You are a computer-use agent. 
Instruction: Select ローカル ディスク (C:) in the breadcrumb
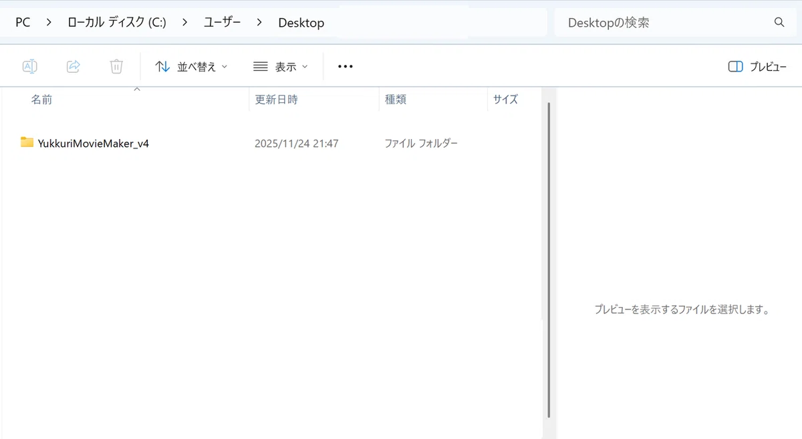coord(117,22)
